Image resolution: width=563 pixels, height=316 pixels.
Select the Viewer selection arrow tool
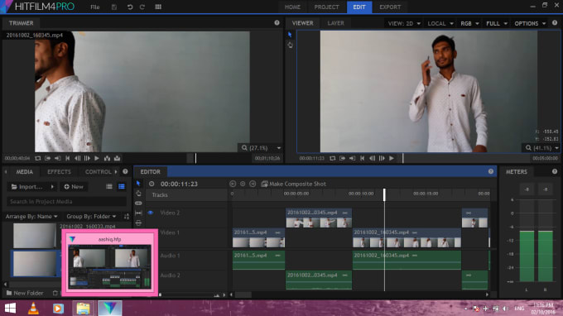click(x=290, y=35)
